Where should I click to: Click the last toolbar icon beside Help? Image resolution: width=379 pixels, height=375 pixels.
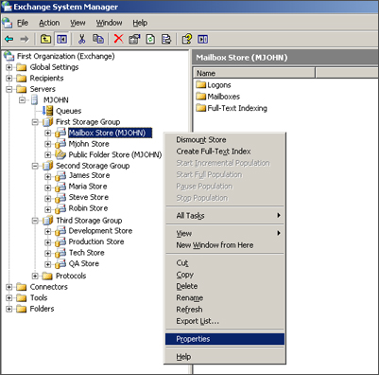[202, 39]
